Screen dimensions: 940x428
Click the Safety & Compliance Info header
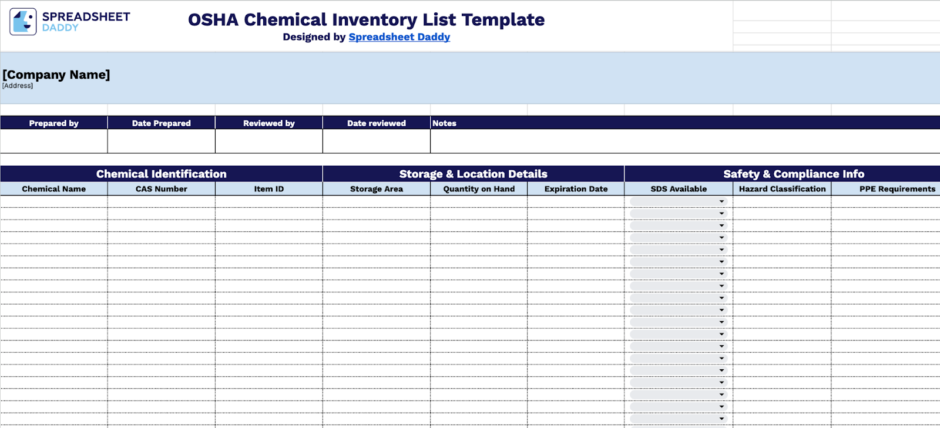point(793,174)
